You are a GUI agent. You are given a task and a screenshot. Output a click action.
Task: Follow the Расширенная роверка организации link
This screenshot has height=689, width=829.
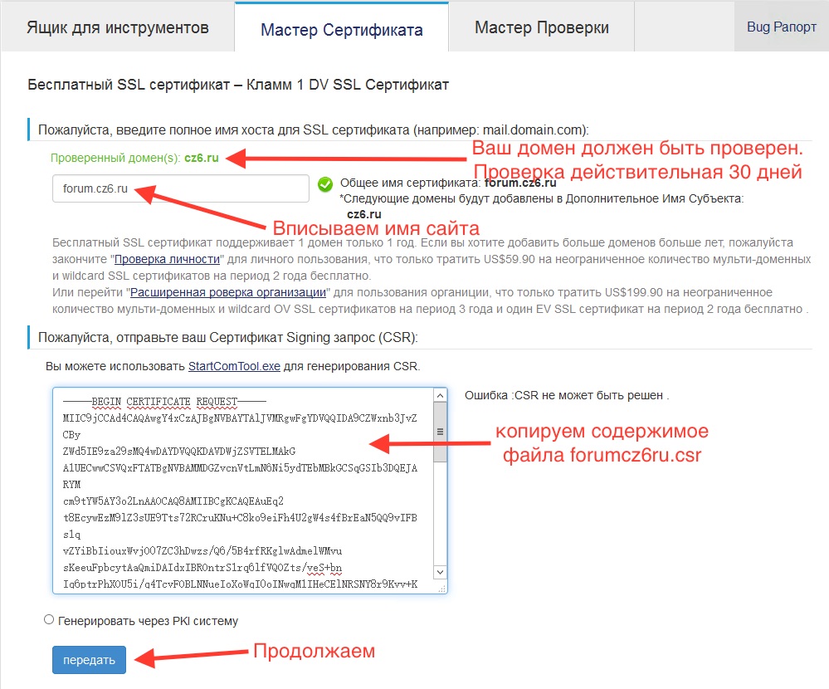228,292
